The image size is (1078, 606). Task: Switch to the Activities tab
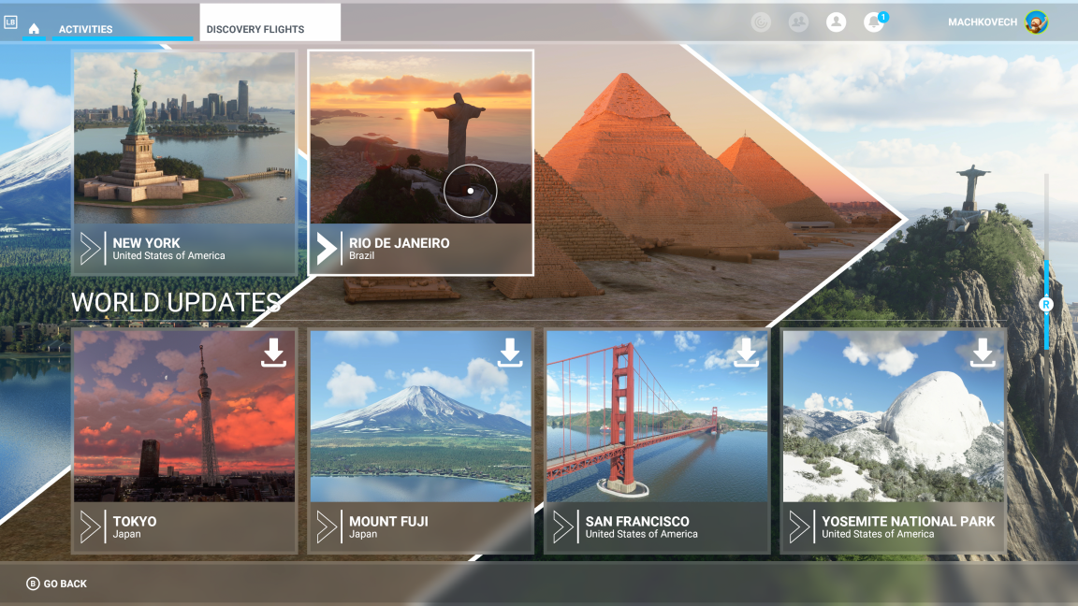pyautogui.click(x=87, y=29)
